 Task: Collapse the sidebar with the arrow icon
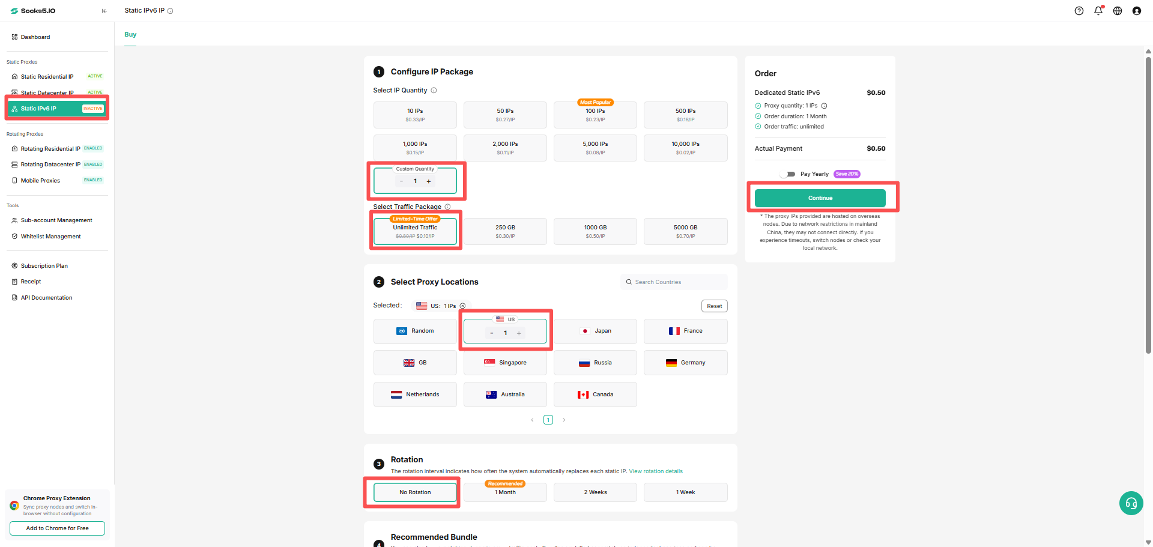104,11
